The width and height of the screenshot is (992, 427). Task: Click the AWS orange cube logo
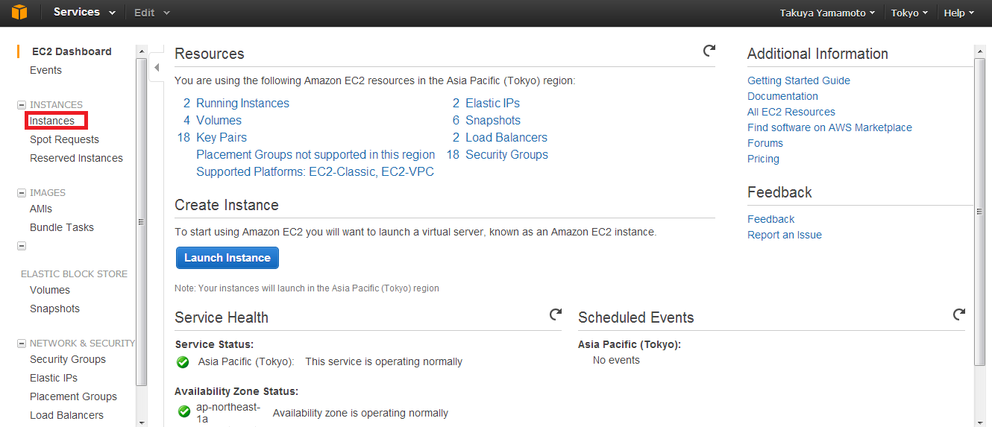[x=19, y=13]
